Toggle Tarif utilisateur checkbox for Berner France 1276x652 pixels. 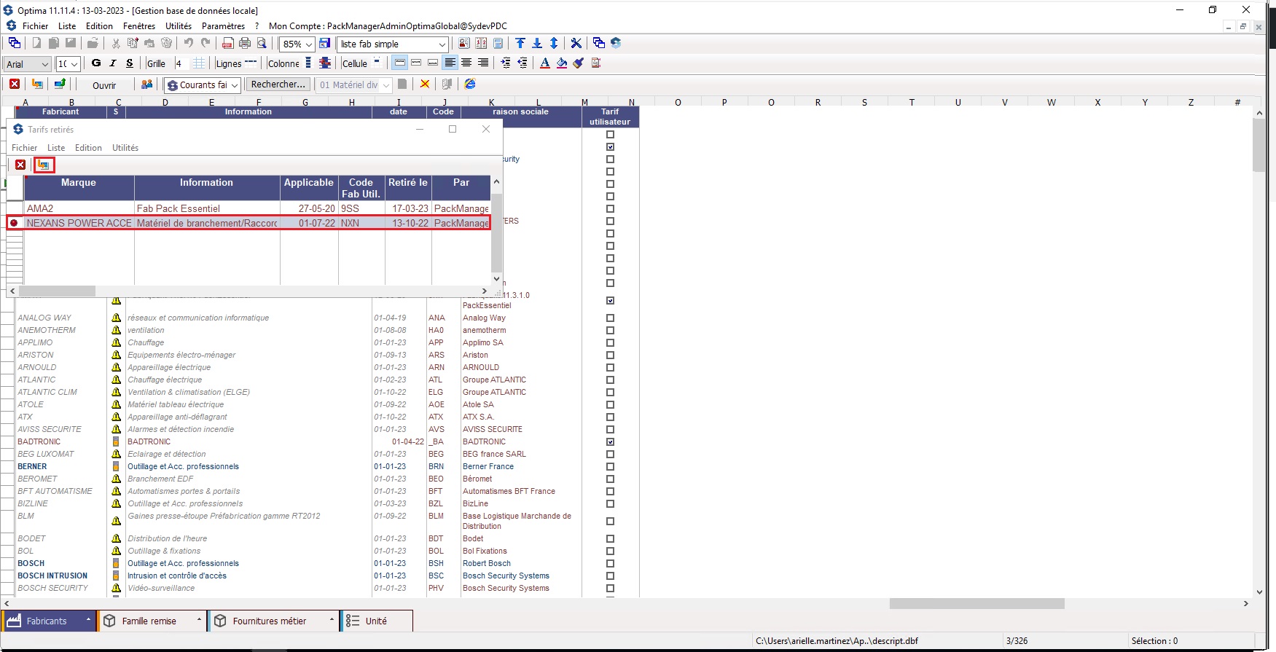[610, 466]
